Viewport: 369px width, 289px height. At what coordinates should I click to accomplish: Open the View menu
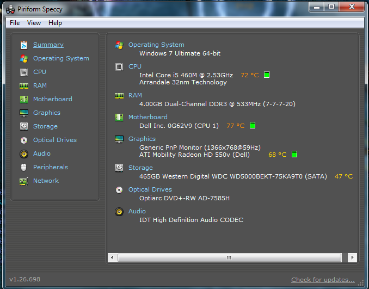34,23
